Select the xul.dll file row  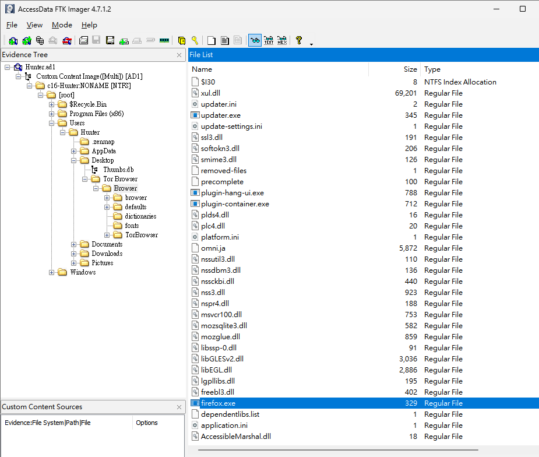point(364,93)
